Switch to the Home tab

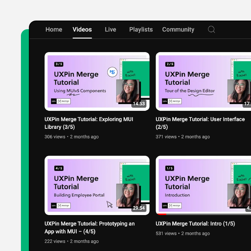point(54,29)
